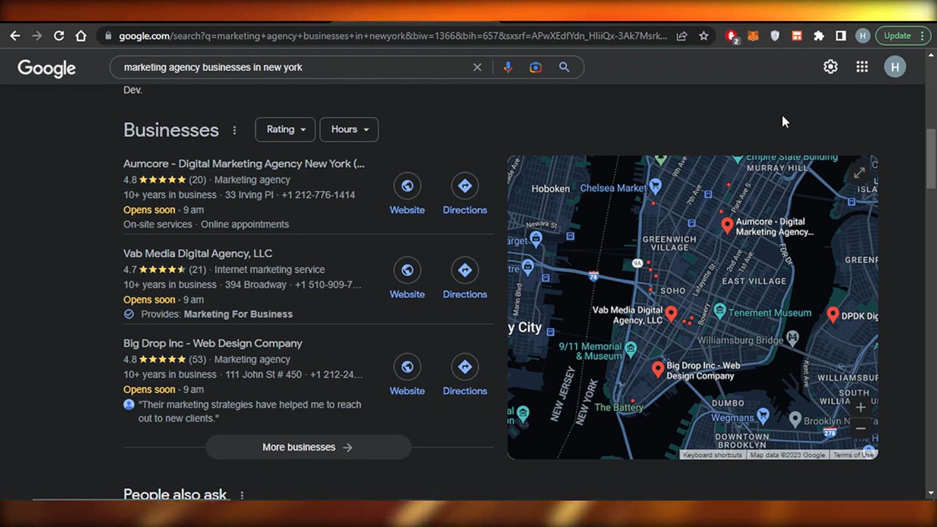Click the browser forward arrow
This screenshot has width=937, height=527.
coord(37,36)
